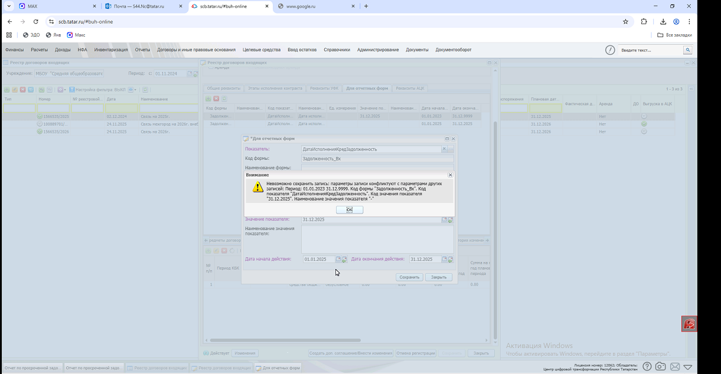721x374 pixels.
Task: Click Закрыть button of the contract card window
Action: tap(481, 353)
